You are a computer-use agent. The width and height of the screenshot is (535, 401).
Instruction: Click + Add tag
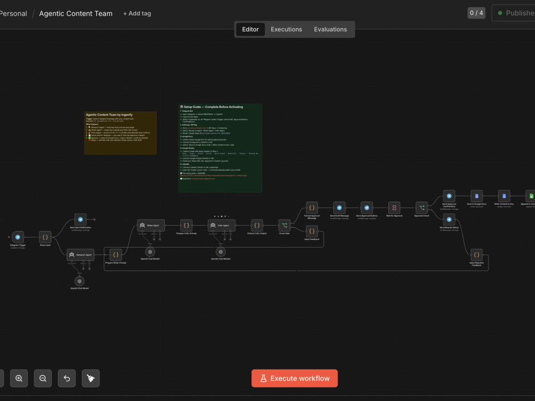click(137, 14)
